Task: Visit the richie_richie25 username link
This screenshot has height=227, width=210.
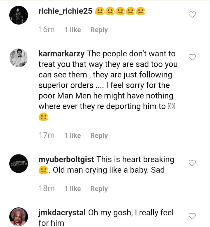Action: (66, 11)
